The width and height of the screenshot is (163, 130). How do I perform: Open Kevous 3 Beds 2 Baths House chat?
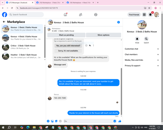coord(22,29)
